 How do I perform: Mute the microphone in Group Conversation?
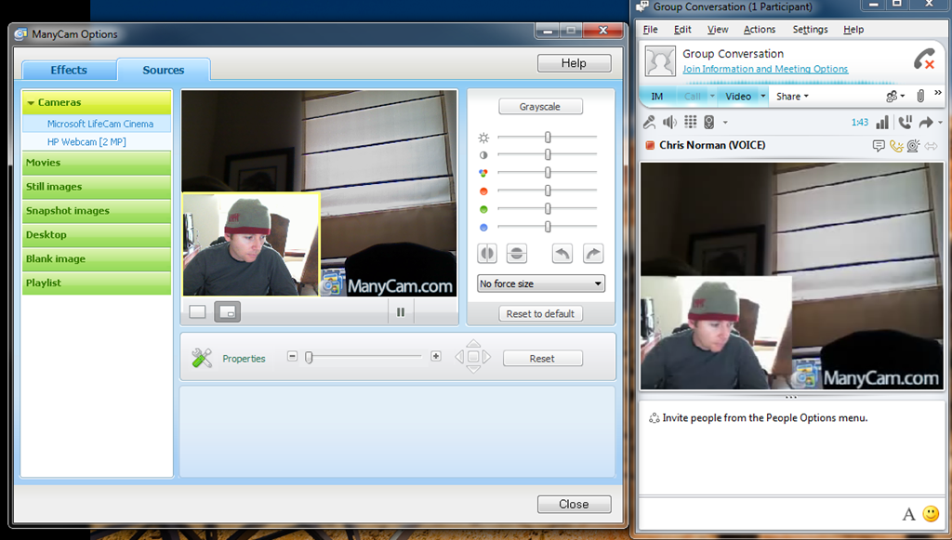649,123
